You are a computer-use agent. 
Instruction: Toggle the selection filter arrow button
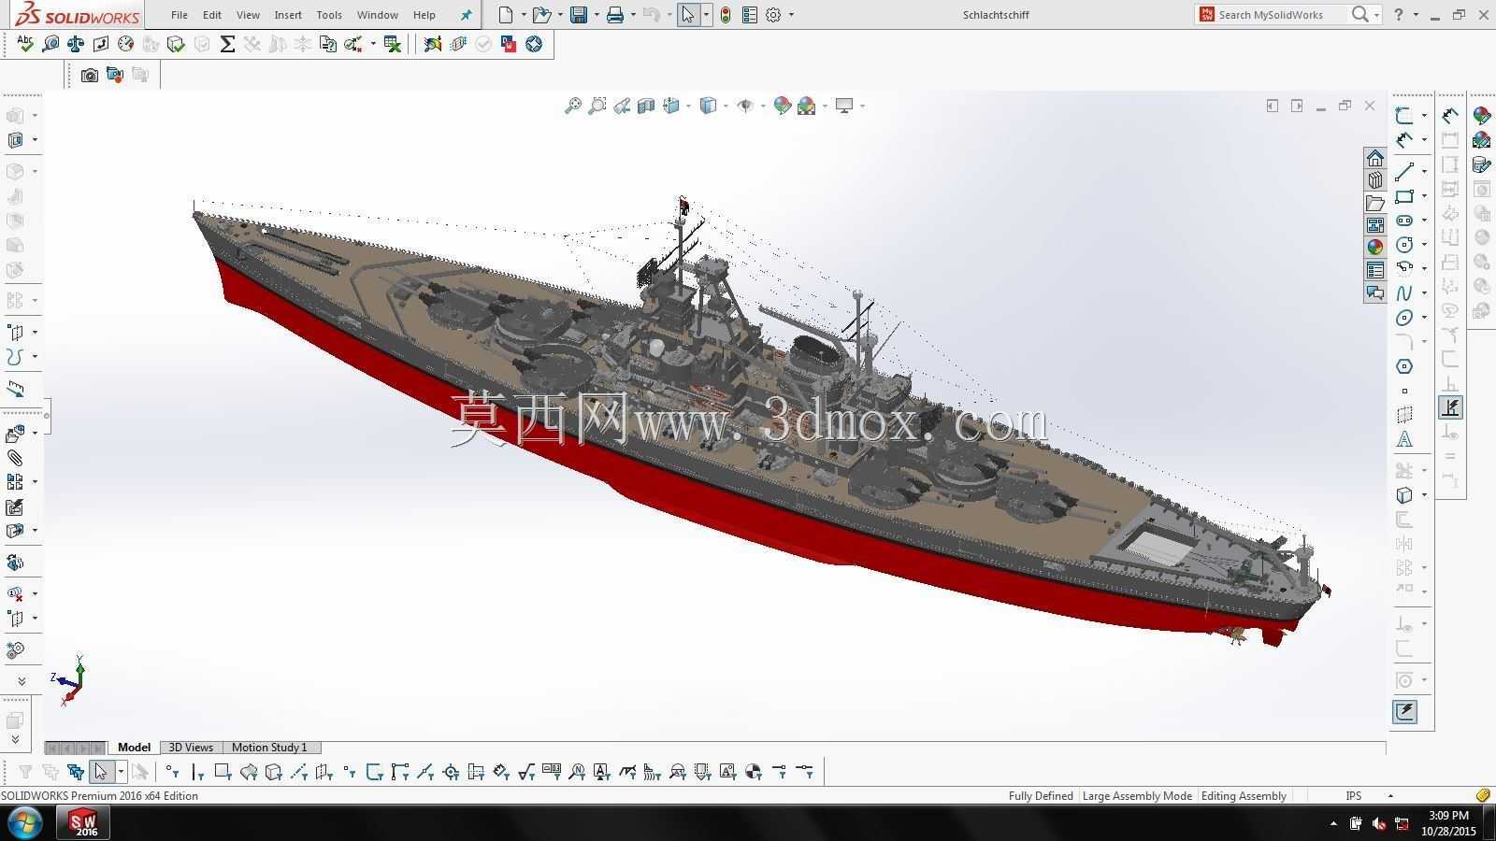click(x=101, y=772)
